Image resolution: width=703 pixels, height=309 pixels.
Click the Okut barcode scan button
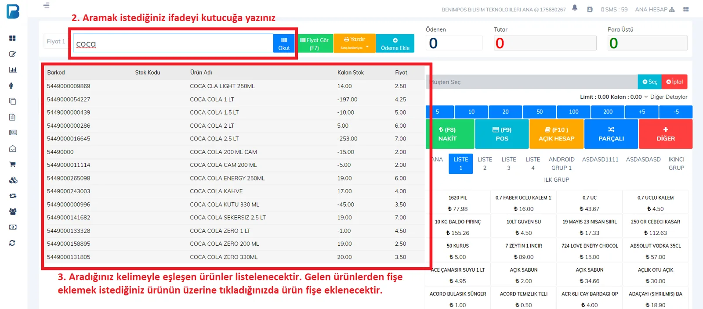click(284, 43)
